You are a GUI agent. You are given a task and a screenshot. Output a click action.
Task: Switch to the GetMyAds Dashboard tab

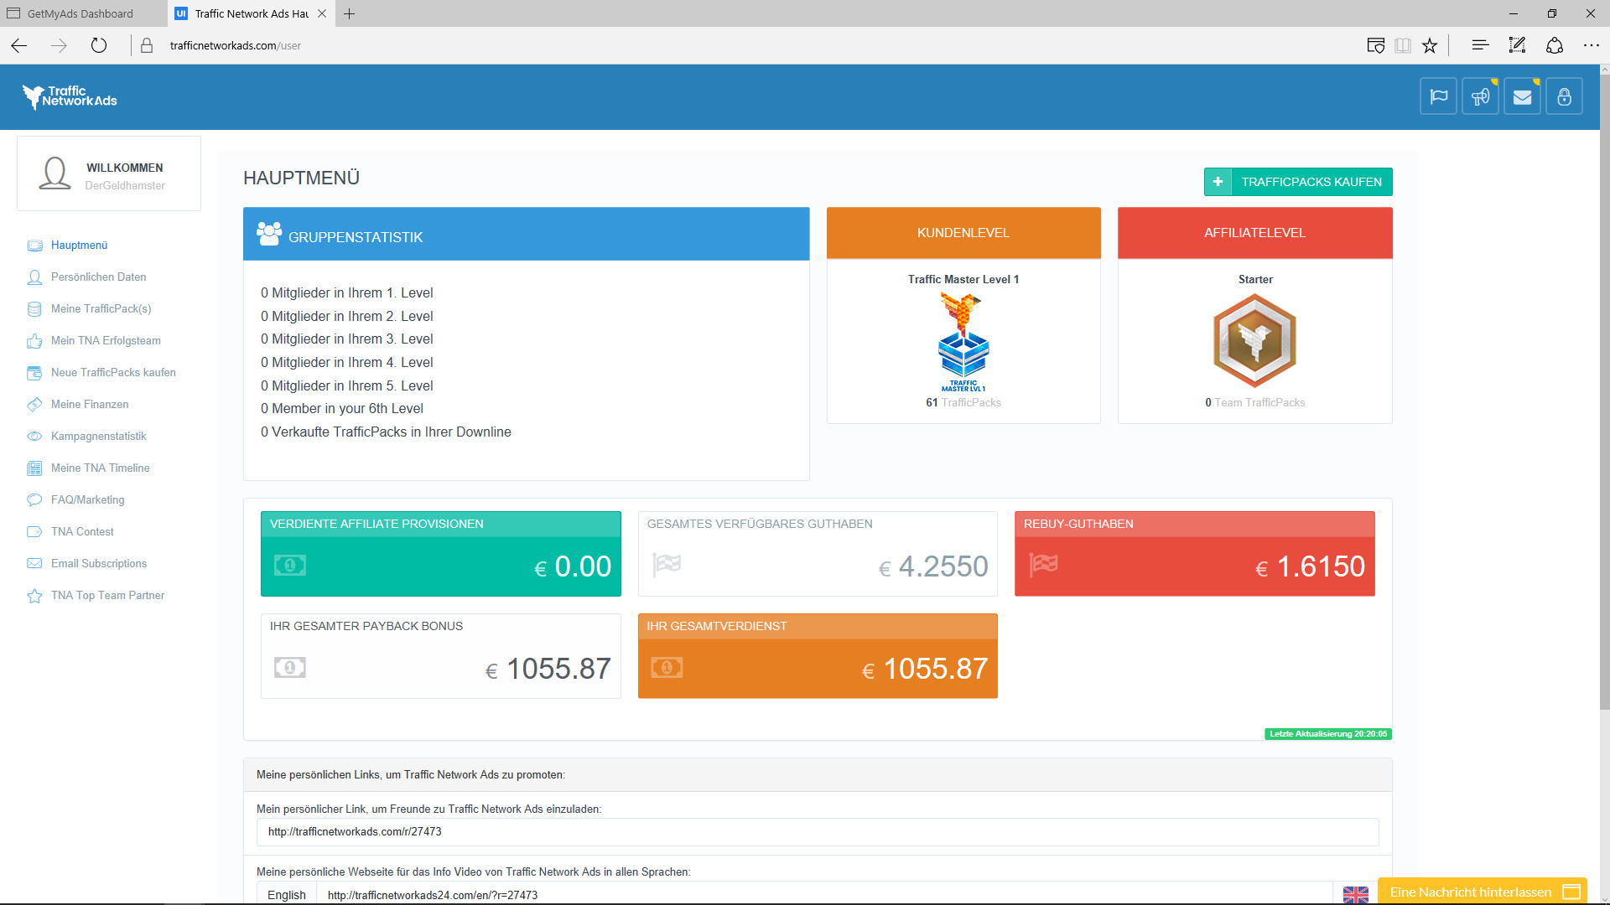pos(80,13)
